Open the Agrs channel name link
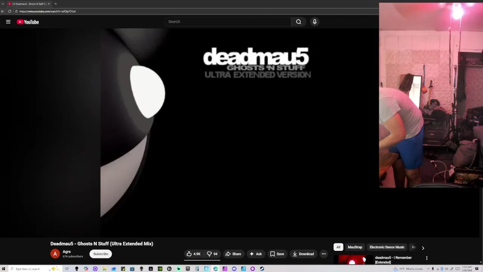Viewport: 483px width, 272px height. 67,252
